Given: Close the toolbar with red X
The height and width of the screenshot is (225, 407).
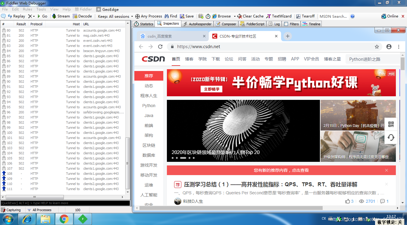Looking at the screenshot, I should pos(403,16).
